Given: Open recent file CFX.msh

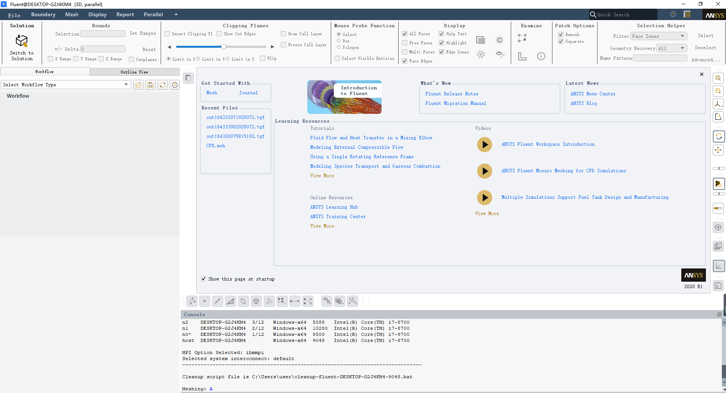Looking at the screenshot, I should click(216, 146).
